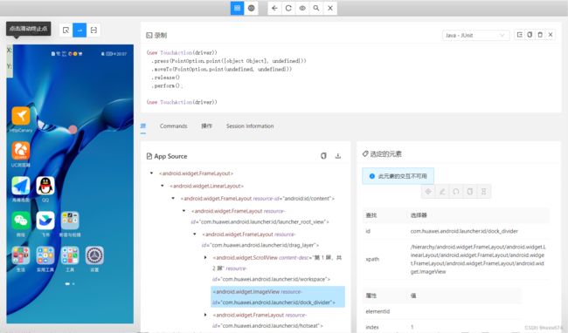
Task: Quit session with top toolbar X
Action: [x=330, y=8]
